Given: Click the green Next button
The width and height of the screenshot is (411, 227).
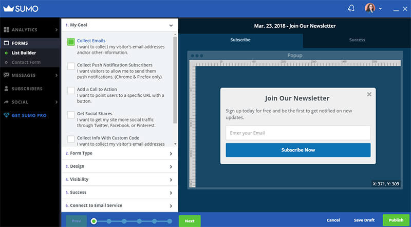Looking at the screenshot, I should (190, 221).
